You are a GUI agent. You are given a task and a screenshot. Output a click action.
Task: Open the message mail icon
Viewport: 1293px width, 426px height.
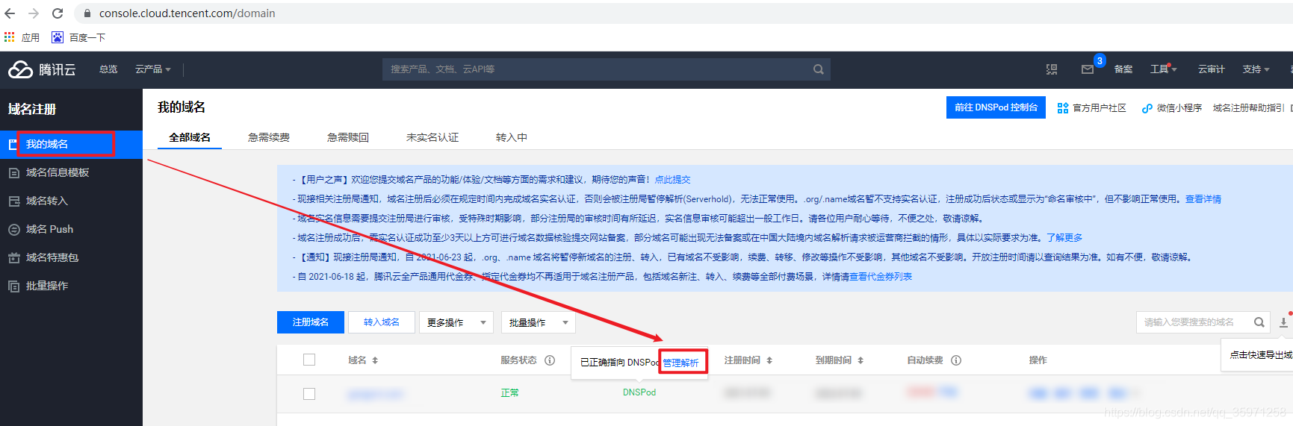pos(1088,69)
